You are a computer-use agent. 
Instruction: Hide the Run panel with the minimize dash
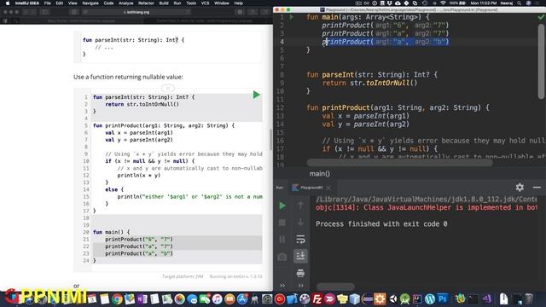pos(537,188)
